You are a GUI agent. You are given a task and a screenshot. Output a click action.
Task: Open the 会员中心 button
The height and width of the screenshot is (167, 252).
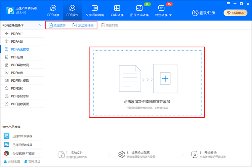(236, 13)
